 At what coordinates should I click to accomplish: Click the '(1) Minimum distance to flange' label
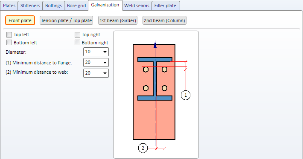pyautogui.click(x=39, y=63)
